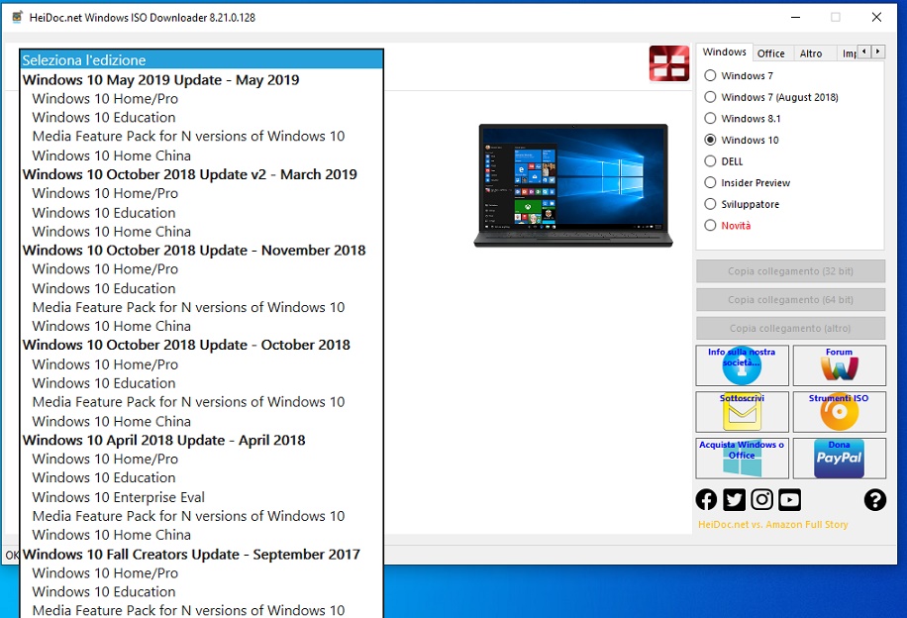907x618 pixels.
Task: Select the Insider Preview radio button
Action: [747, 183]
